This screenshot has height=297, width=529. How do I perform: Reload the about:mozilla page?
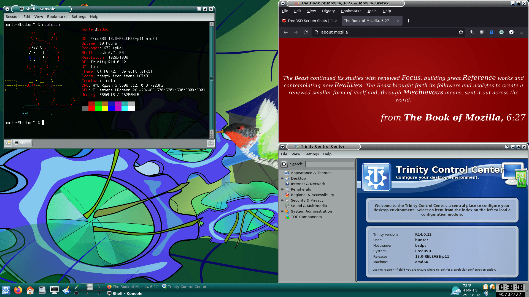[306, 32]
